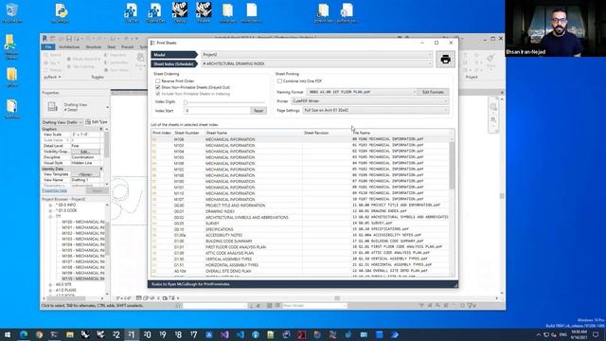Select the ATTIC CODE ANALYSIS PLAN row
Image resolution: width=606 pixels, height=341 pixels.
(x=300, y=253)
